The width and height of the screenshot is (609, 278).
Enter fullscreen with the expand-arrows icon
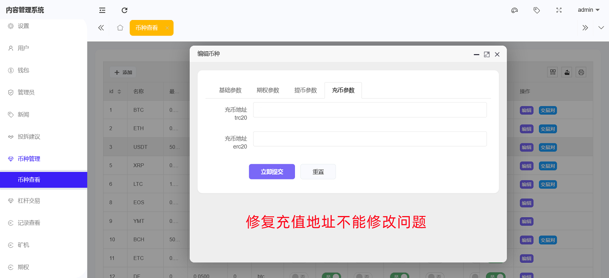[559, 10]
